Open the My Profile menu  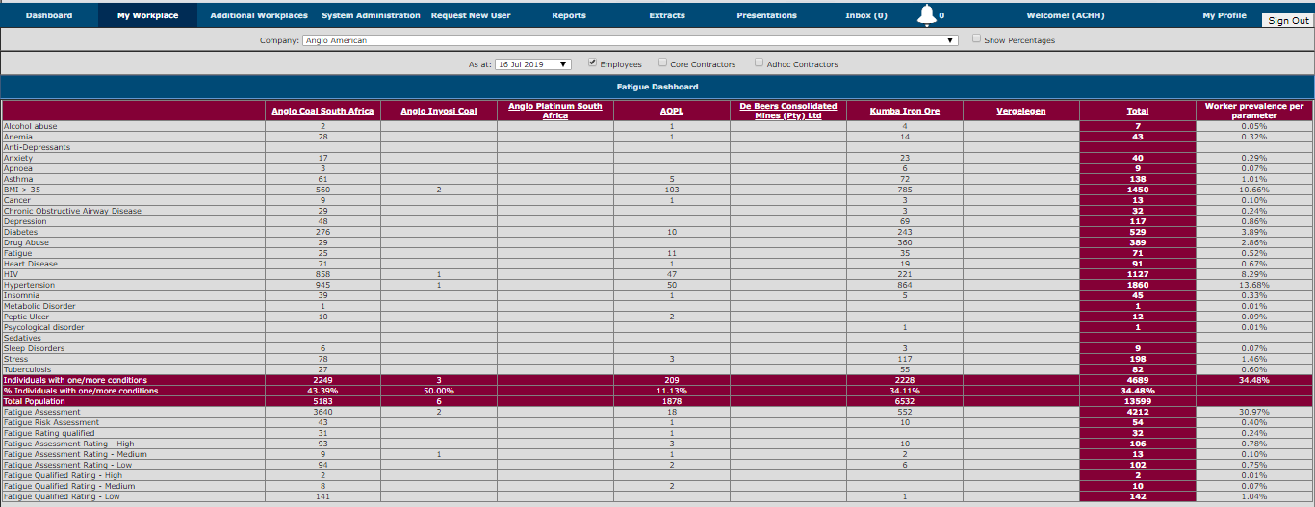click(x=1225, y=15)
